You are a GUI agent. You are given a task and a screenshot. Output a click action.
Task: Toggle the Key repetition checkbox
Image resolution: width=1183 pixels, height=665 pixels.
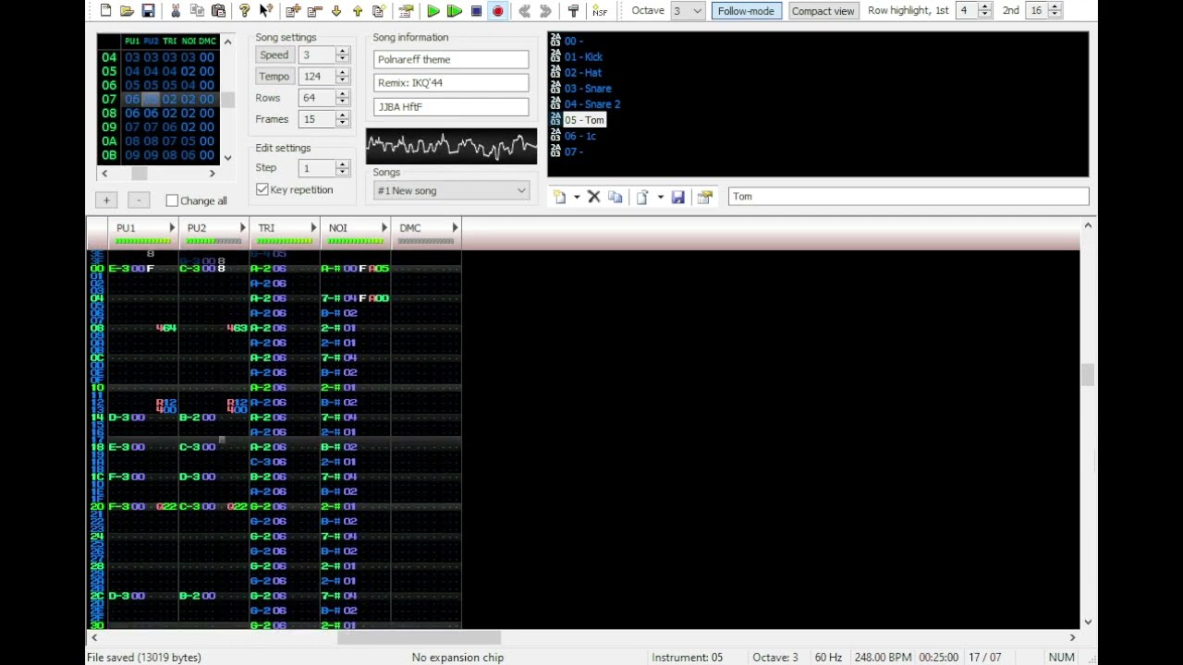click(262, 189)
